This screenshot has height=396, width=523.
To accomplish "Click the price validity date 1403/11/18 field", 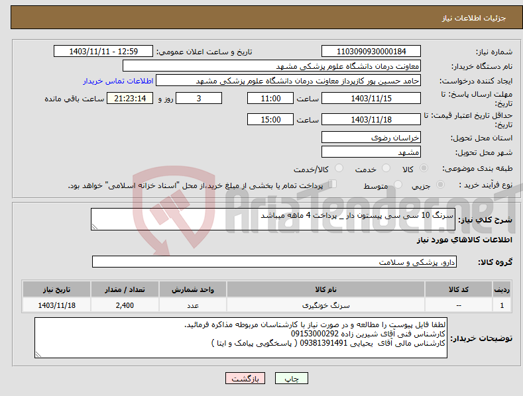I will coord(371,119).
